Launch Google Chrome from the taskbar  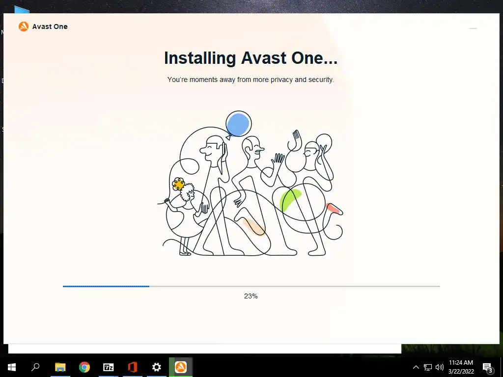[x=84, y=367]
